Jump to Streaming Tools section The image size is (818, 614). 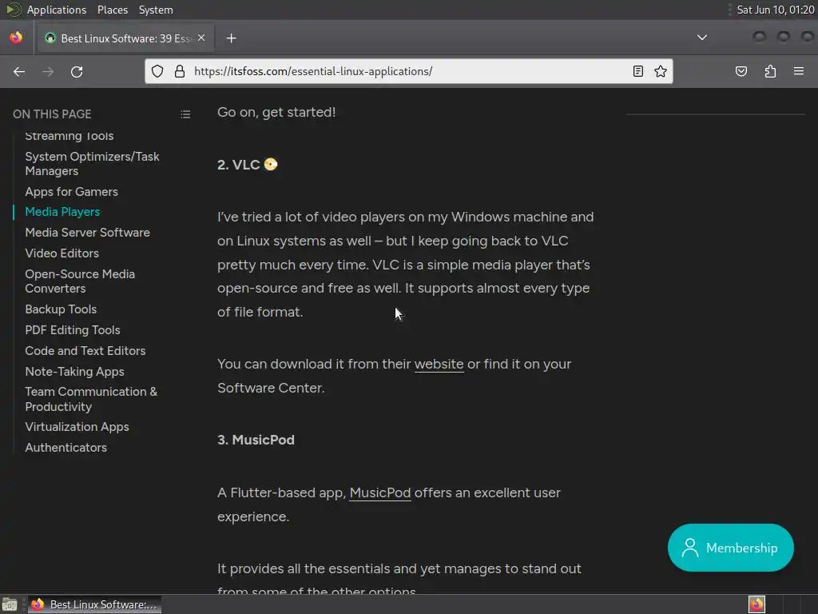click(69, 136)
